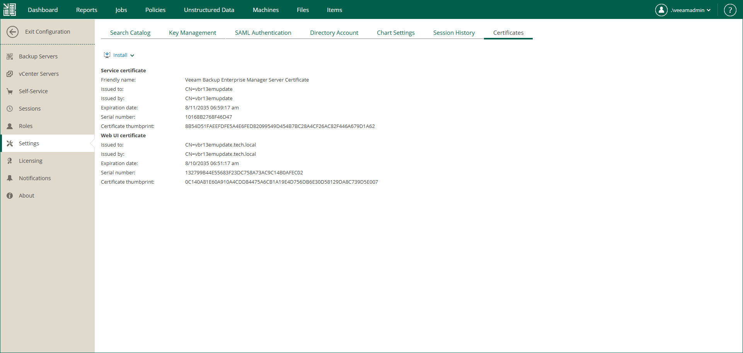Open the Roles management section
The width and height of the screenshot is (743, 353).
26,126
